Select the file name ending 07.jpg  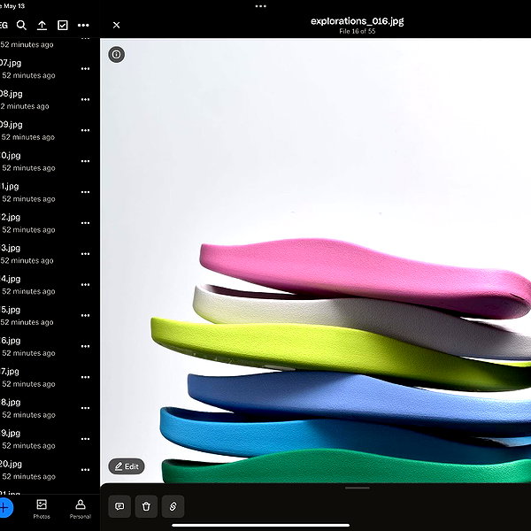pos(11,63)
